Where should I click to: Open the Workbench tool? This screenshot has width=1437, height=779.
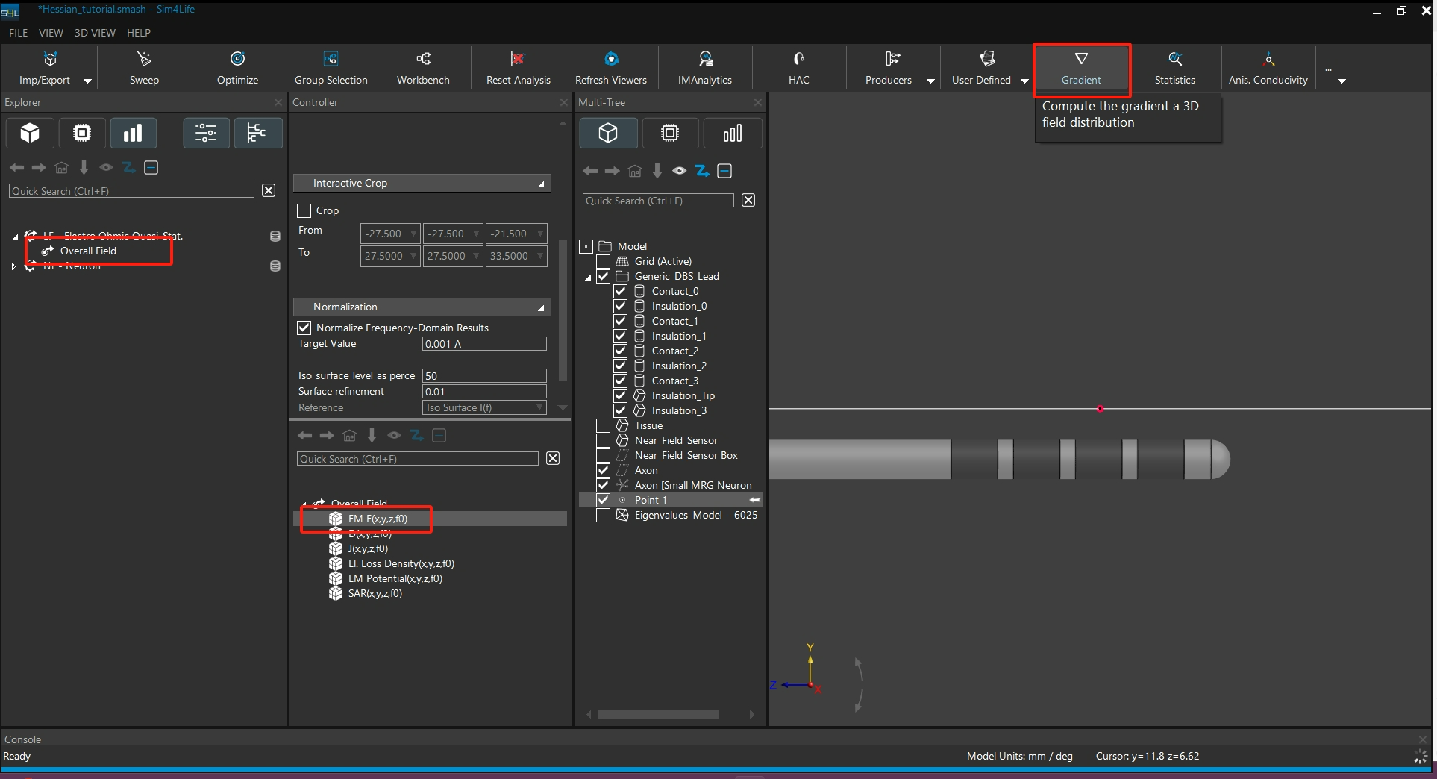tap(423, 60)
